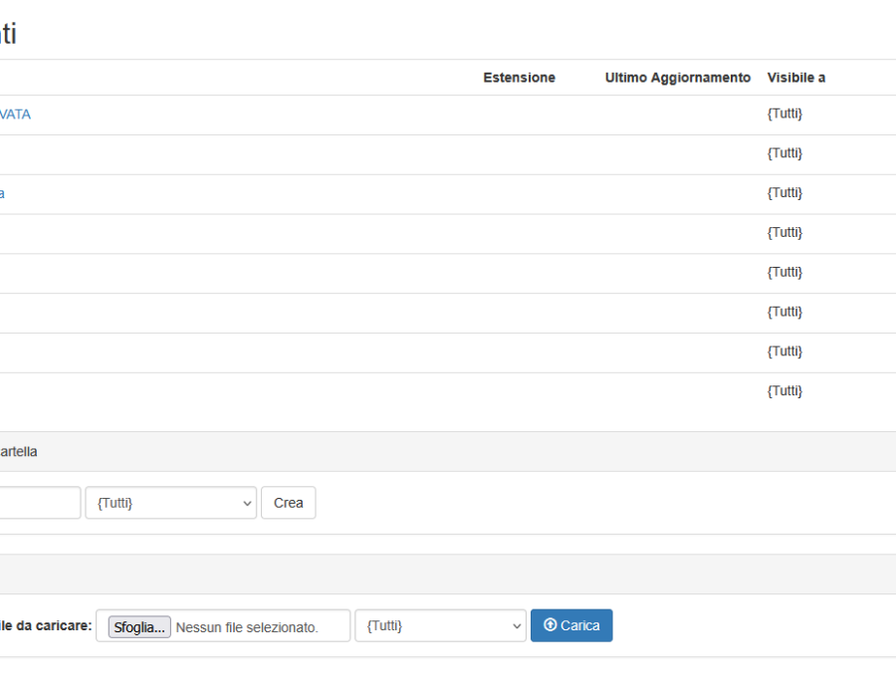Click the Crea button

[288, 503]
